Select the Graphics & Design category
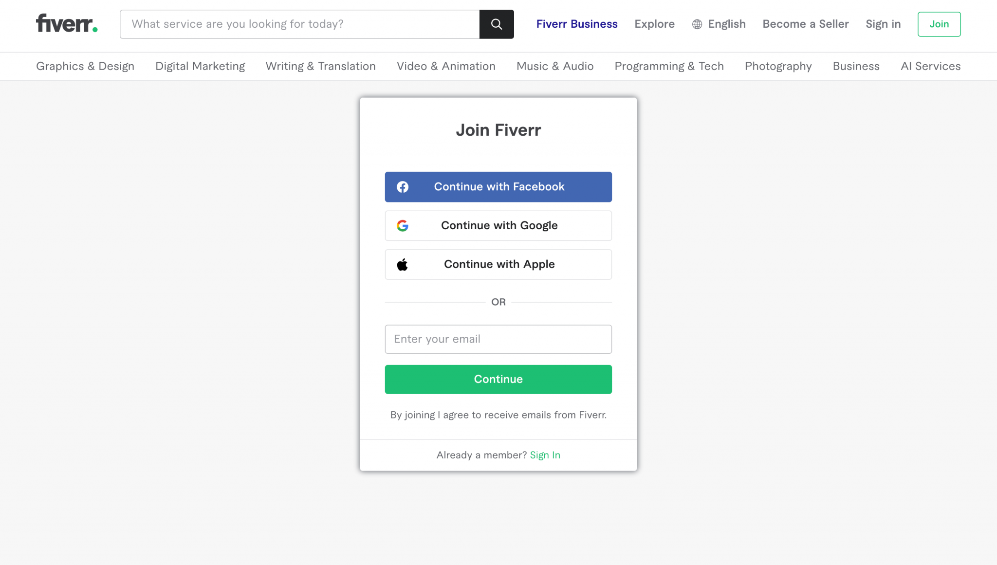The width and height of the screenshot is (997, 565). coord(85,66)
